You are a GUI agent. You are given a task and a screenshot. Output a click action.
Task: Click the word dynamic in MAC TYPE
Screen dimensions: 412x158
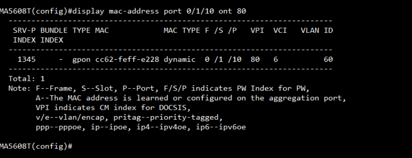[180, 60]
